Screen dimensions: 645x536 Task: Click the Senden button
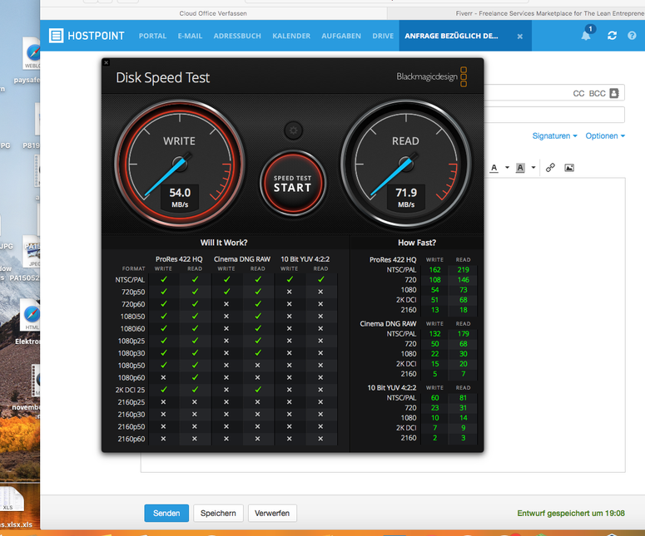click(x=166, y=513)
